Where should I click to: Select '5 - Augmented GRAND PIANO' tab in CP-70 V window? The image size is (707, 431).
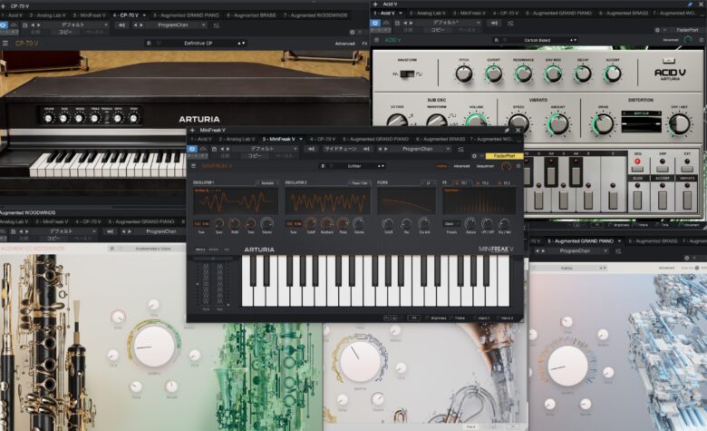click(x=186, y=15)
